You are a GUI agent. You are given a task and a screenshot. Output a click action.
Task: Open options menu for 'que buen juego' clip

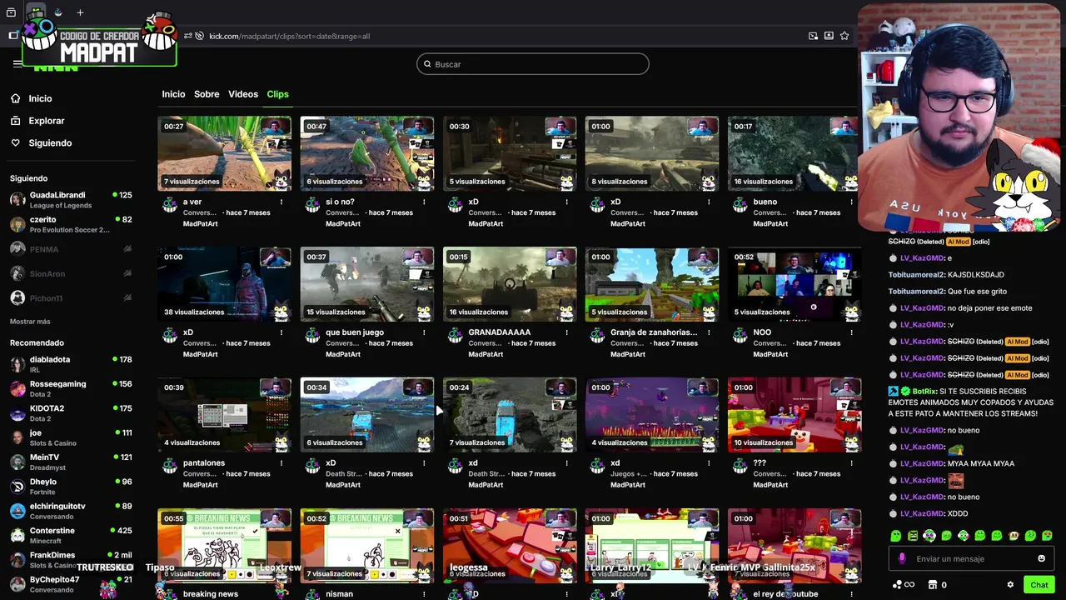click(x=424, y=332)
